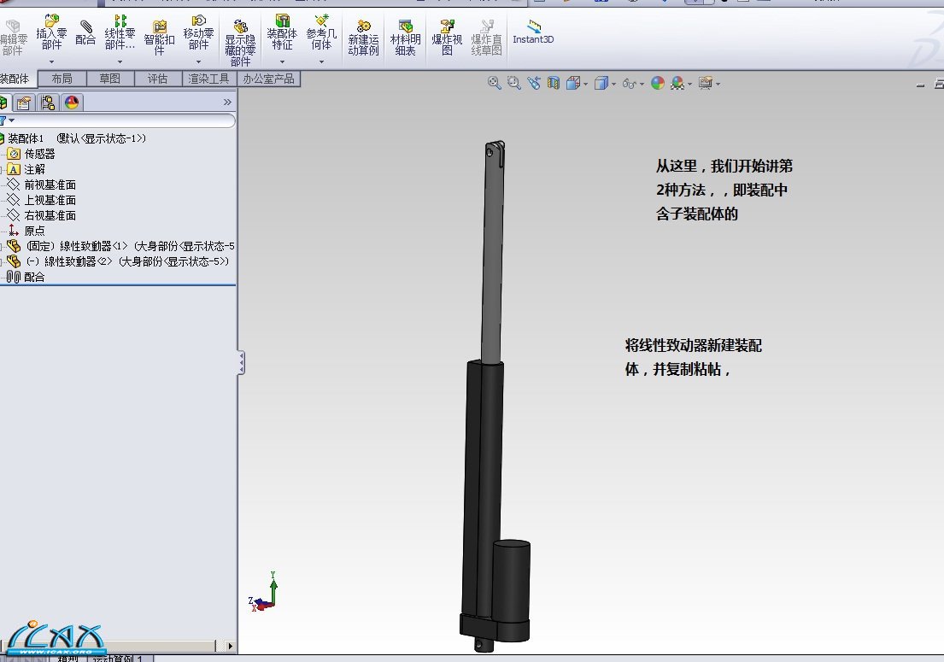
Task: Switch to the 草图 (Sketch) tab
Action: click(109, 79)
